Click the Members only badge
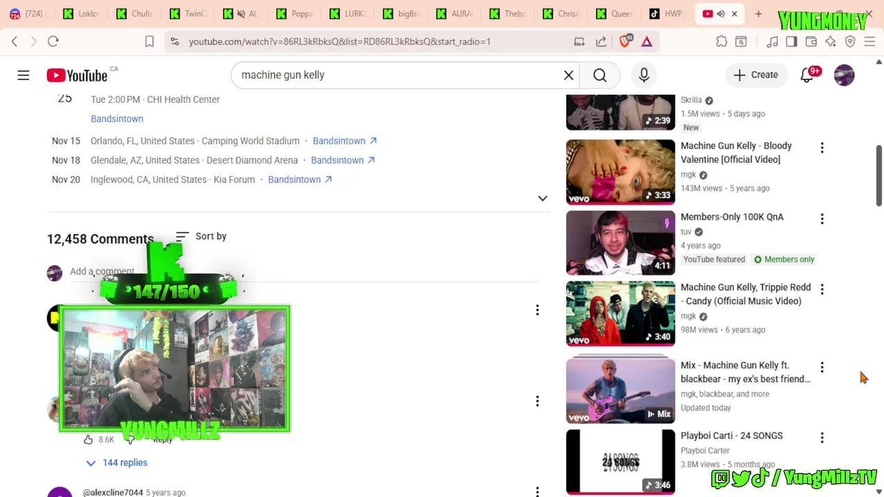This screenshot has width=884, height=497. click(785, 260)
